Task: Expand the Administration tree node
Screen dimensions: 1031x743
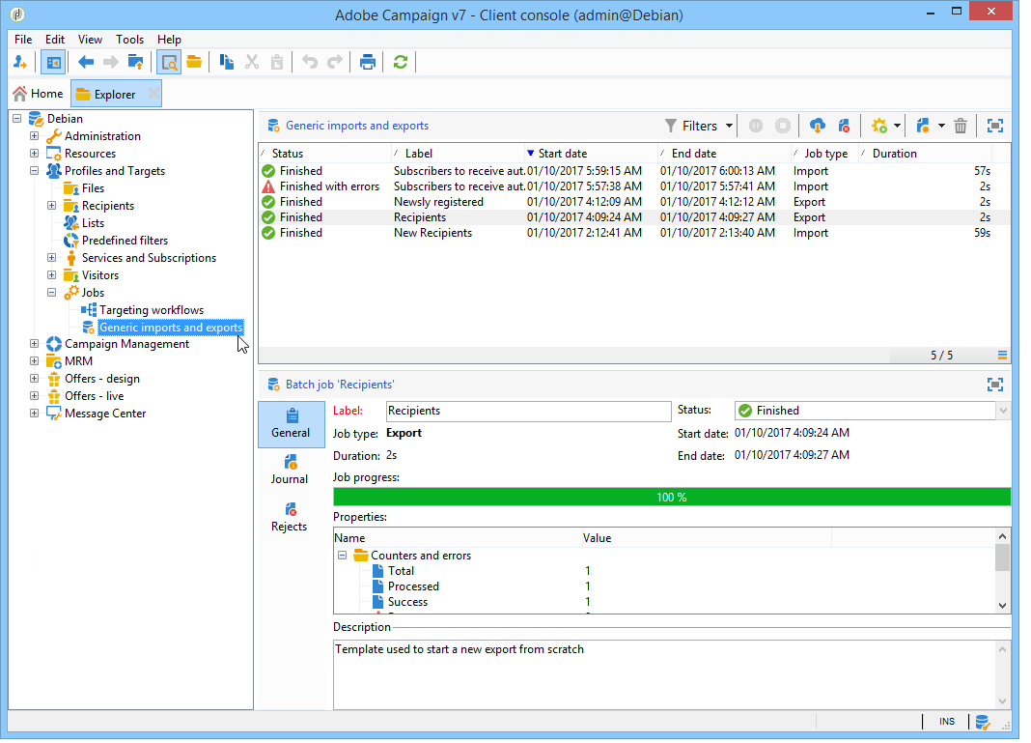Action: point(34,136)
